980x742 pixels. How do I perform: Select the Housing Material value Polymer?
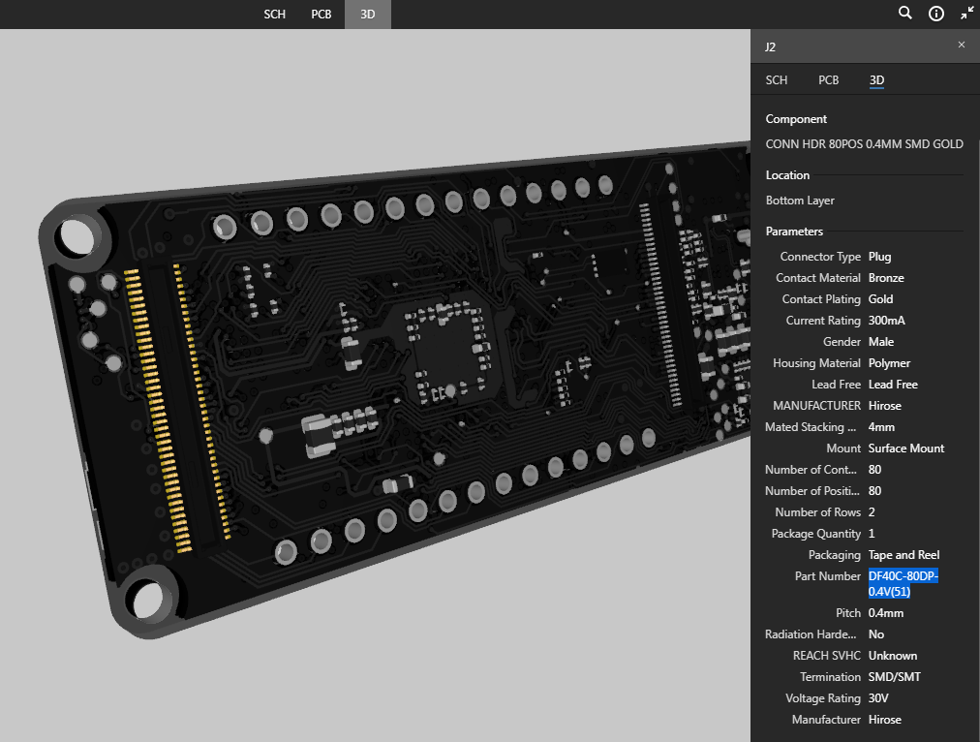[889, 362]
